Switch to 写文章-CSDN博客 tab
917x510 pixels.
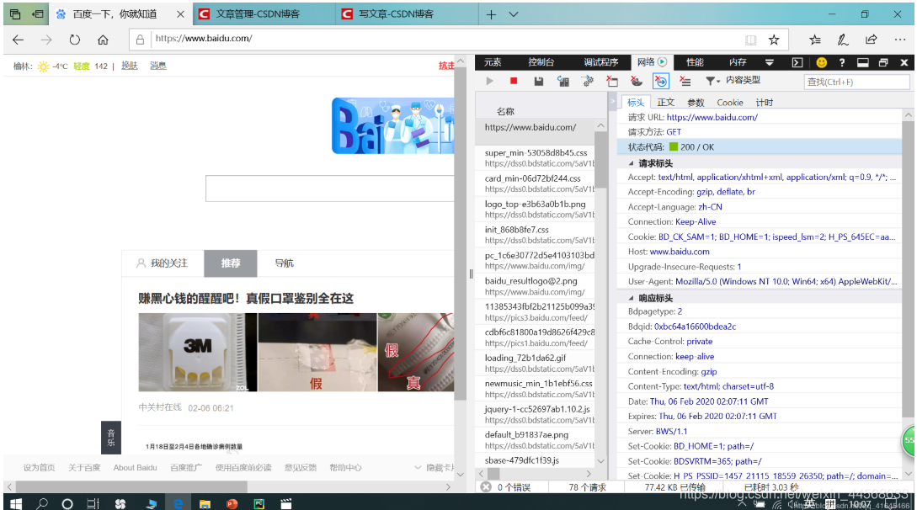point(407,14)
